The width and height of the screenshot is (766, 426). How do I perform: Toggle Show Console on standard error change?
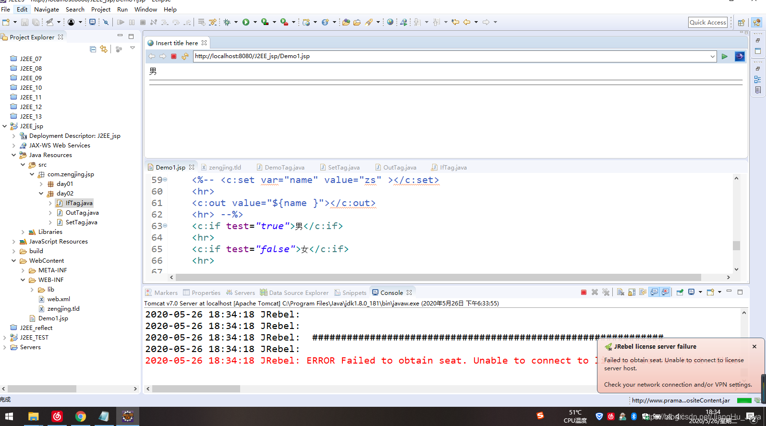pyautogui.click(x=665, y=292)
